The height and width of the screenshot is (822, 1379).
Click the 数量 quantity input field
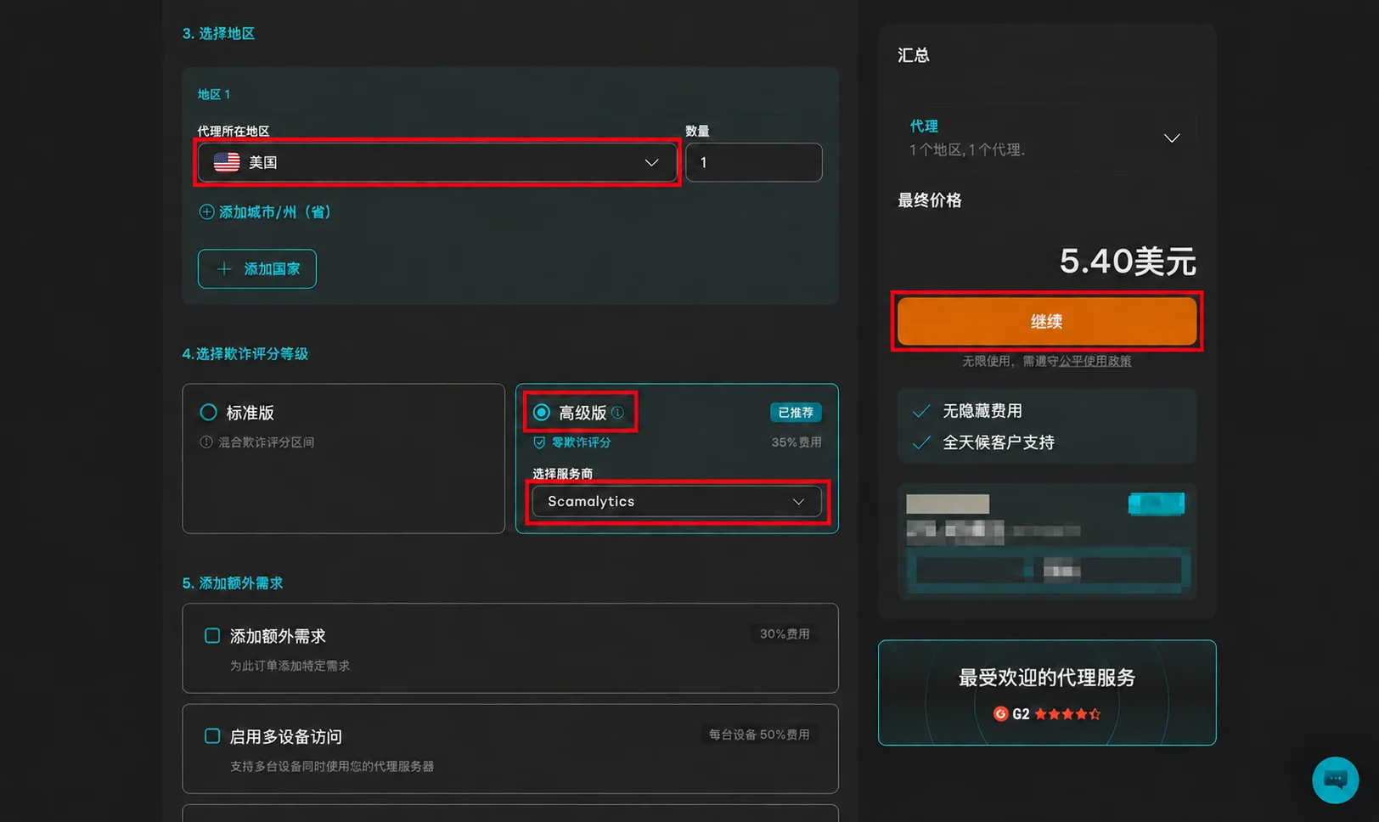753,162
